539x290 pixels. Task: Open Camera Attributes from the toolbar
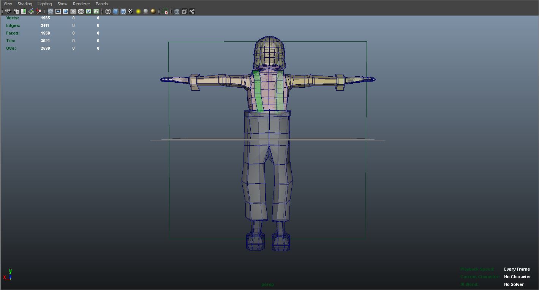pyautogui.click(x=16, y=11)
